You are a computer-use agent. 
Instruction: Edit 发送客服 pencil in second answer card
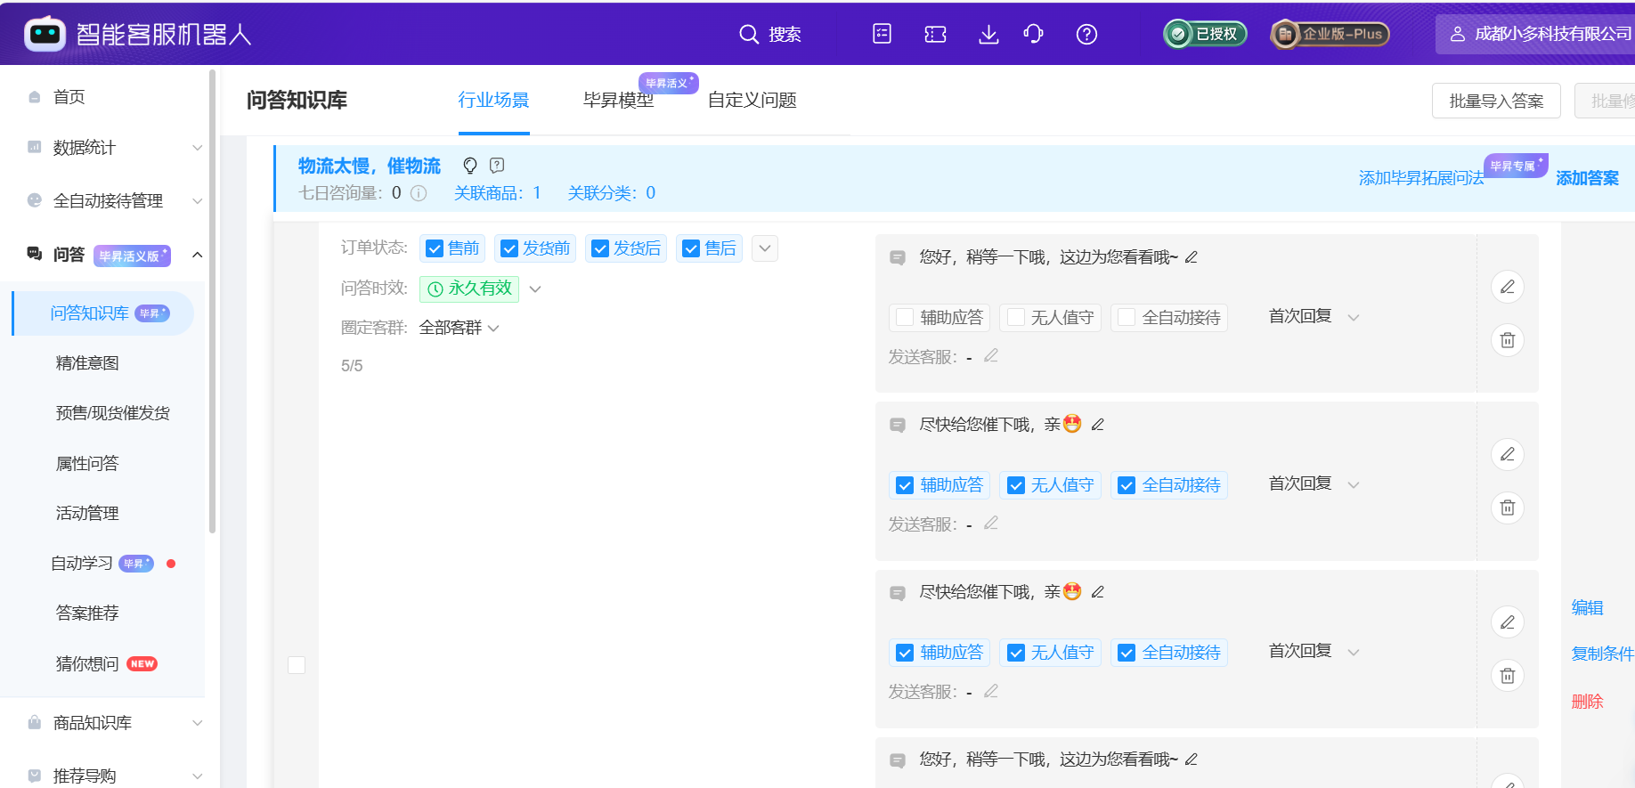coord(991,524)
